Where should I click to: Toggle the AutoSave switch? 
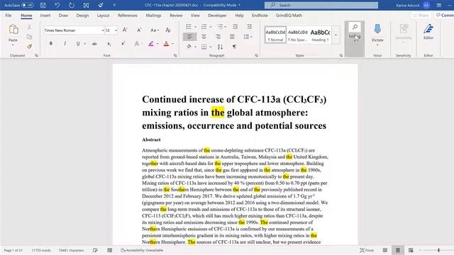click(x=27, y=5)
